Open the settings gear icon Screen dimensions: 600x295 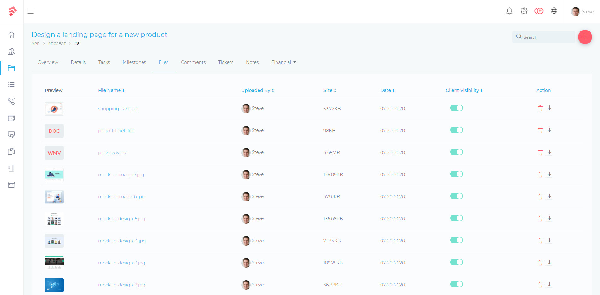click(x=524, y=11)
